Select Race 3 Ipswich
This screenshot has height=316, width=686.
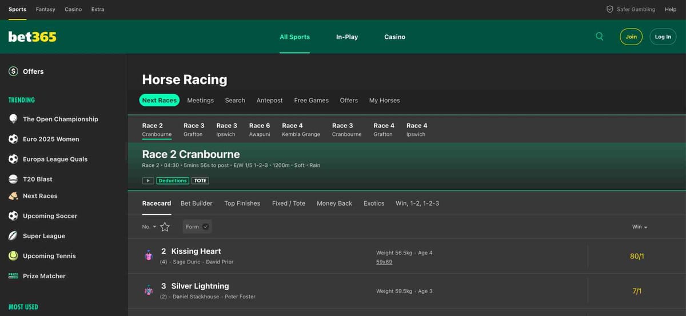pyautogui.click(x=226, y=130)
